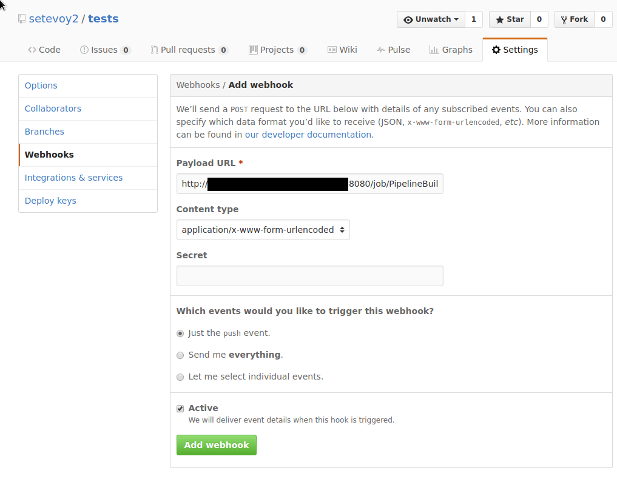Click the stargazers count next to Star
Screen dimensions: 617x482
pos(539,19)
